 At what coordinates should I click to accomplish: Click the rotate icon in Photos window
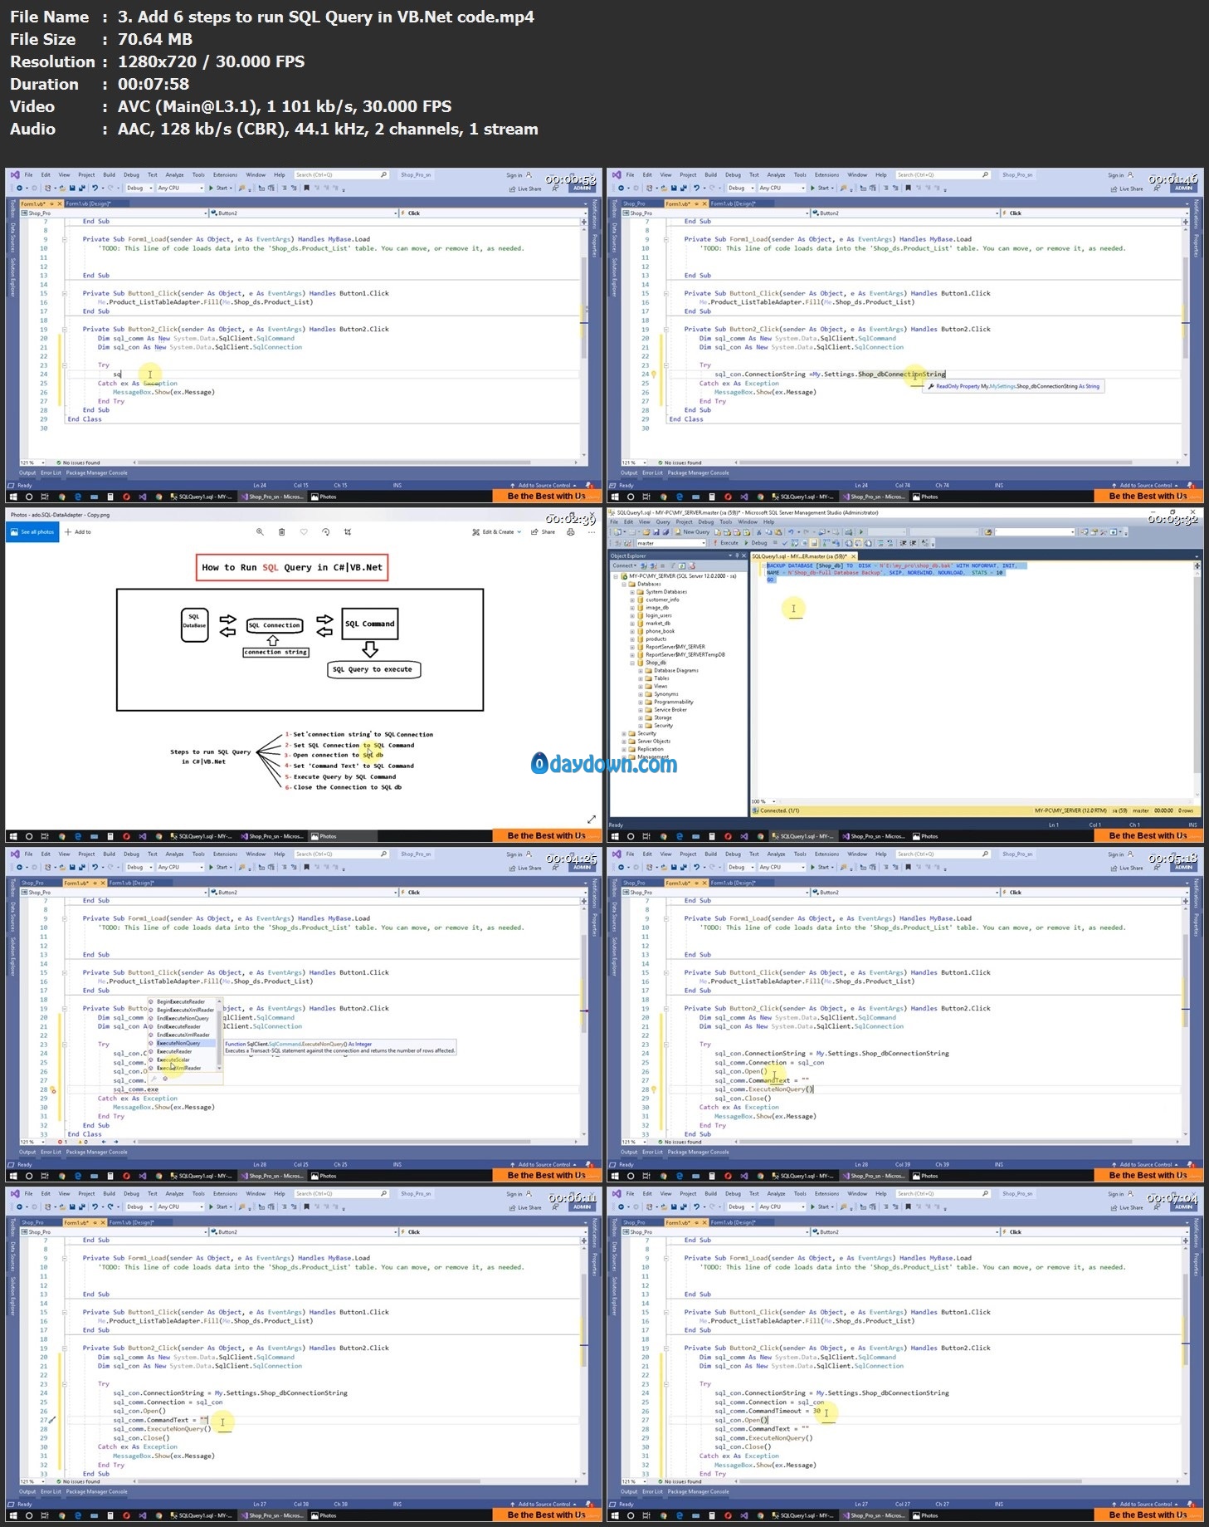tap(325, 531)
